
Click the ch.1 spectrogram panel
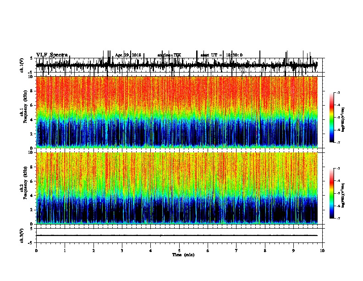click(x=176, y=112)
